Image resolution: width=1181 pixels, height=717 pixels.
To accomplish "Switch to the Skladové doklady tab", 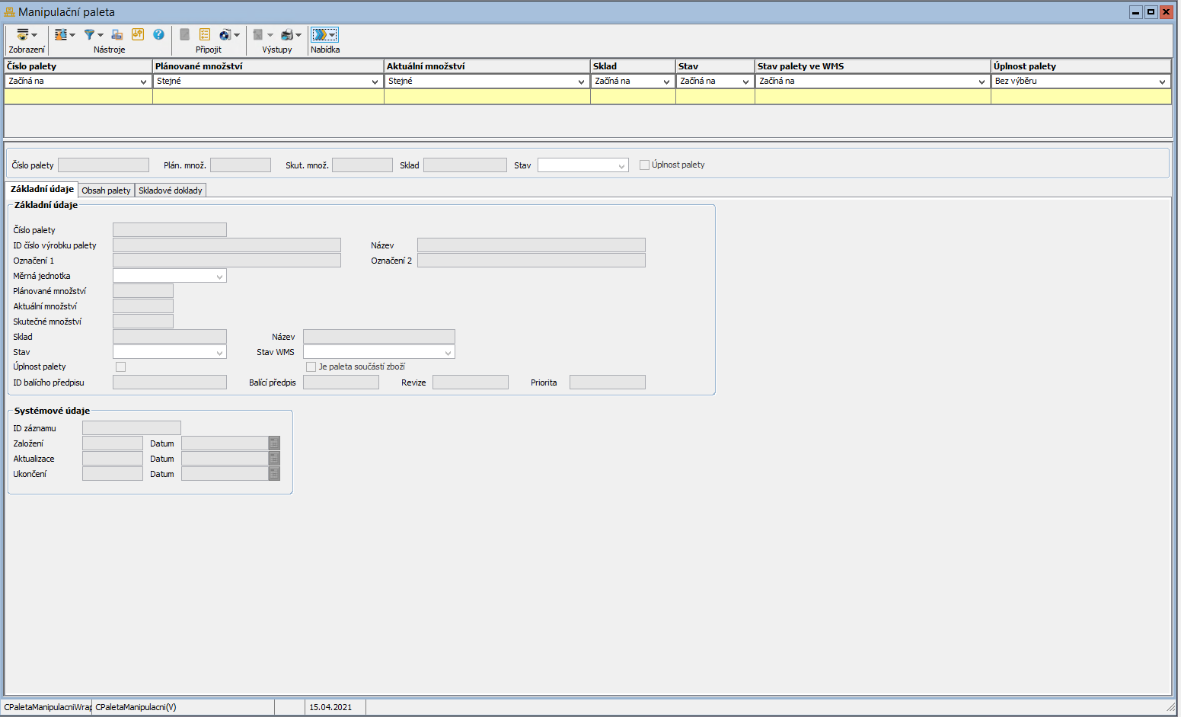I will click(x=171, y=190).
